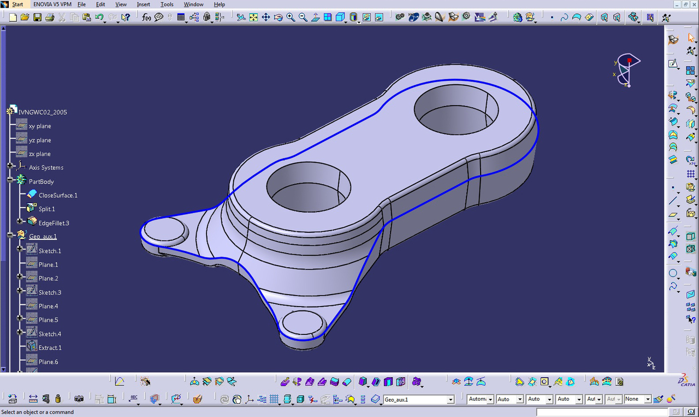Expand the Sketch.1 node
The image size is (699, 417).
click(20, 249)
